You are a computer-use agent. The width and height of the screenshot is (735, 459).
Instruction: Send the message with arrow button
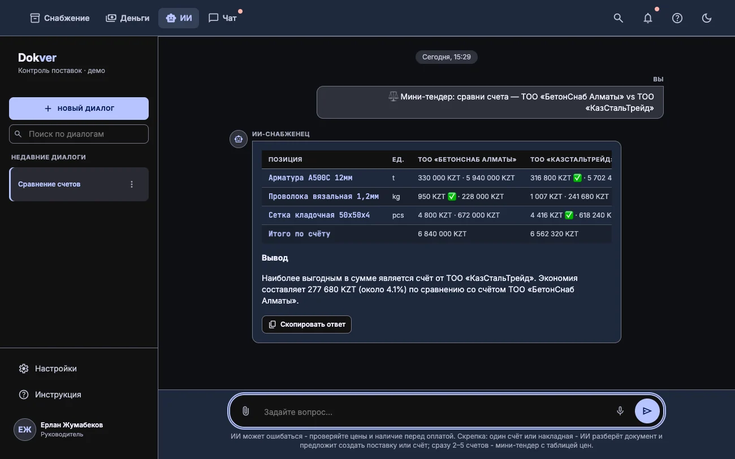[x=647, y=412]
